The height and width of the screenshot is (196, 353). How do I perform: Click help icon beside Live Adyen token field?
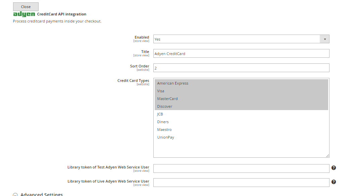tap(334, 182)
